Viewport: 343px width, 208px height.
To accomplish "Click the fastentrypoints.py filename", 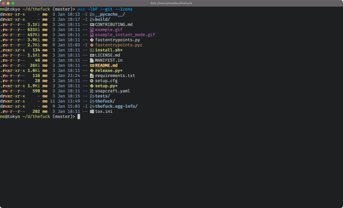I will [x=117, y=40].
